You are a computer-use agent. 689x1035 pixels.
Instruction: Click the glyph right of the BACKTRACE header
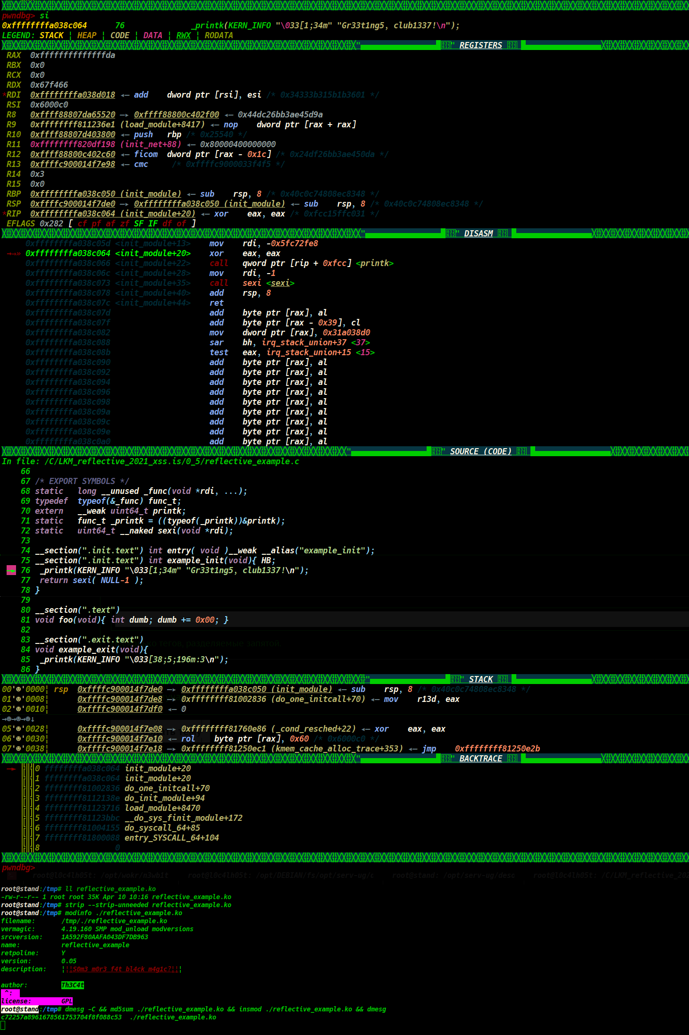click(512, 759)
